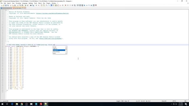Toggle synchronized vertical scrolling
The width and height of the screenshot is (189, 106).
pos(41,5)
